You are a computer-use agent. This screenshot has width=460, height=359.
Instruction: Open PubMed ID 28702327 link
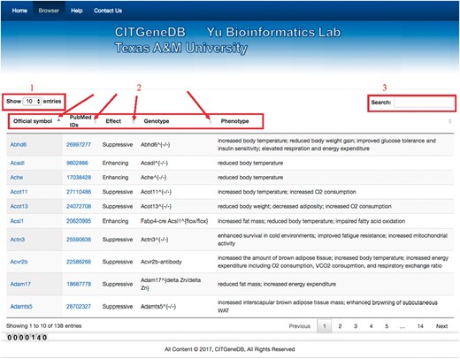(x=79, y=307)
